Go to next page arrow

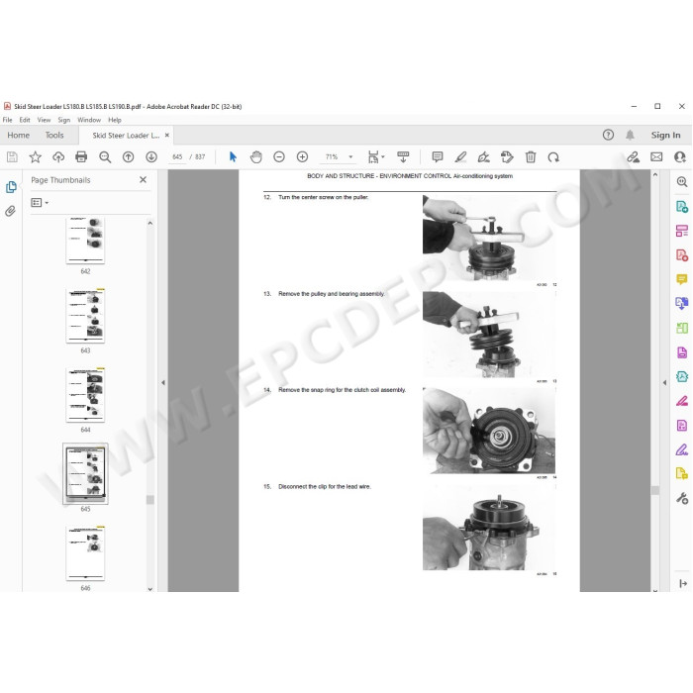[151, 156]
